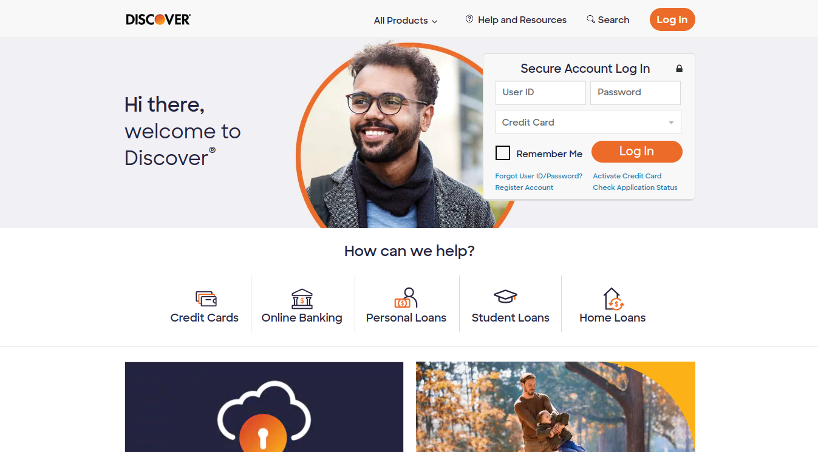Select the Home Loans house icon
This screenshot has width=818, height=452.
pyautogui.click(x=613, y=299)
